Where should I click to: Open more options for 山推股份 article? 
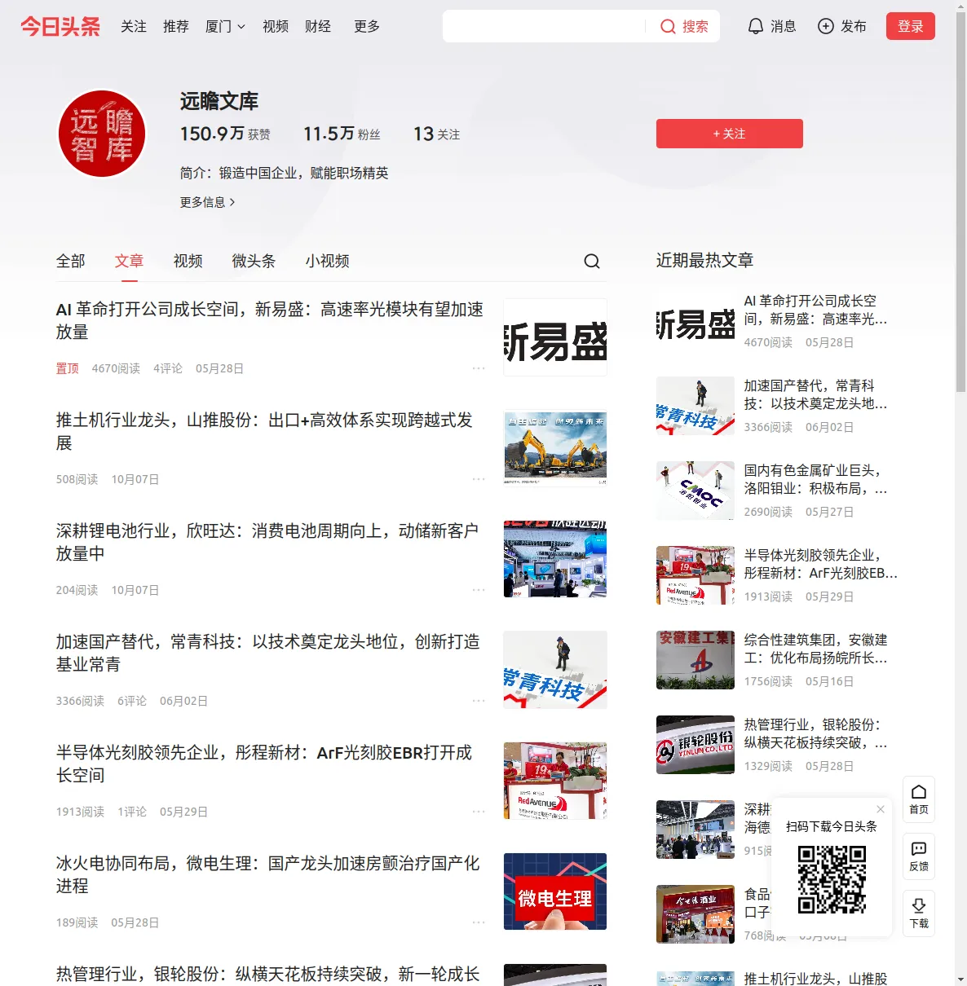(479, 479)
